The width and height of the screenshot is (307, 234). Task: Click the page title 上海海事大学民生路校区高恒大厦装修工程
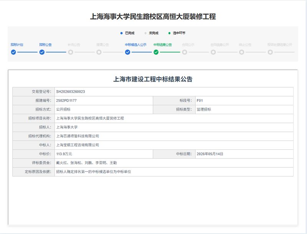point(153,16)
